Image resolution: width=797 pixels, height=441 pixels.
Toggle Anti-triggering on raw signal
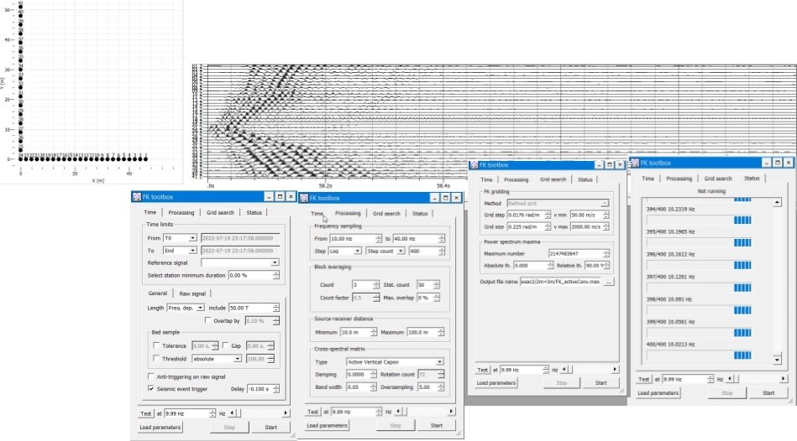click(151, 376)
